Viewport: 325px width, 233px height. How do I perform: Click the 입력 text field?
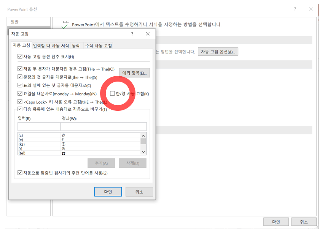pyautogui.click(x=39, y=126)
